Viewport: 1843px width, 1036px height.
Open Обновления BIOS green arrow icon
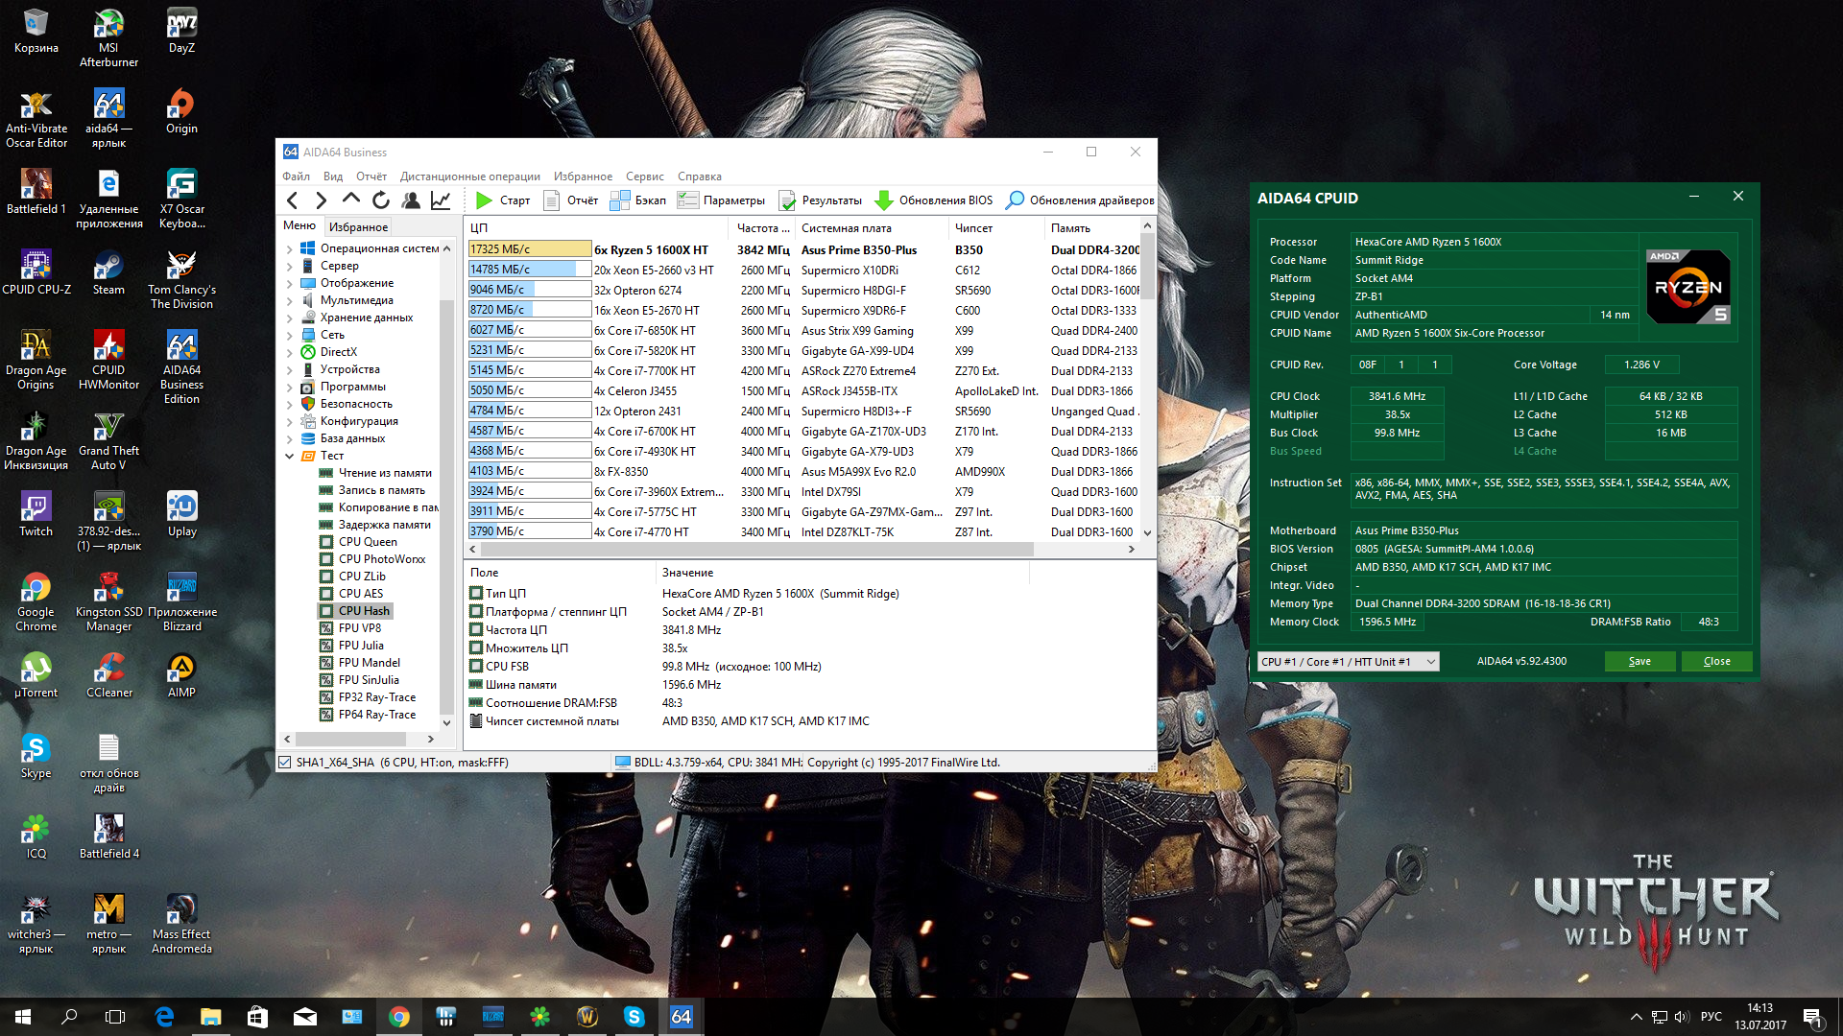(x=884, y=200)
